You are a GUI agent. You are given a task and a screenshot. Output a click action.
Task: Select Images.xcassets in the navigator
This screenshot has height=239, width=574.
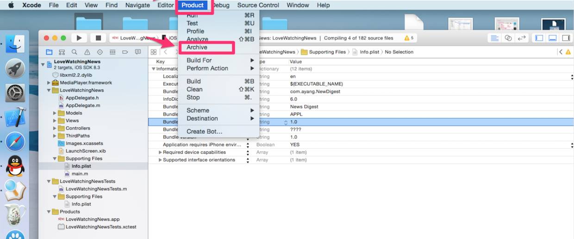pos(84,143)
